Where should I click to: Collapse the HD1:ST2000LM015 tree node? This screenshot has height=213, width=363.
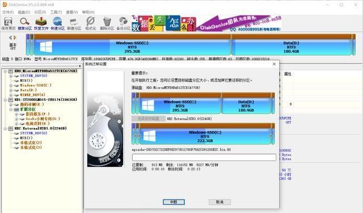(x=5, y=100)
